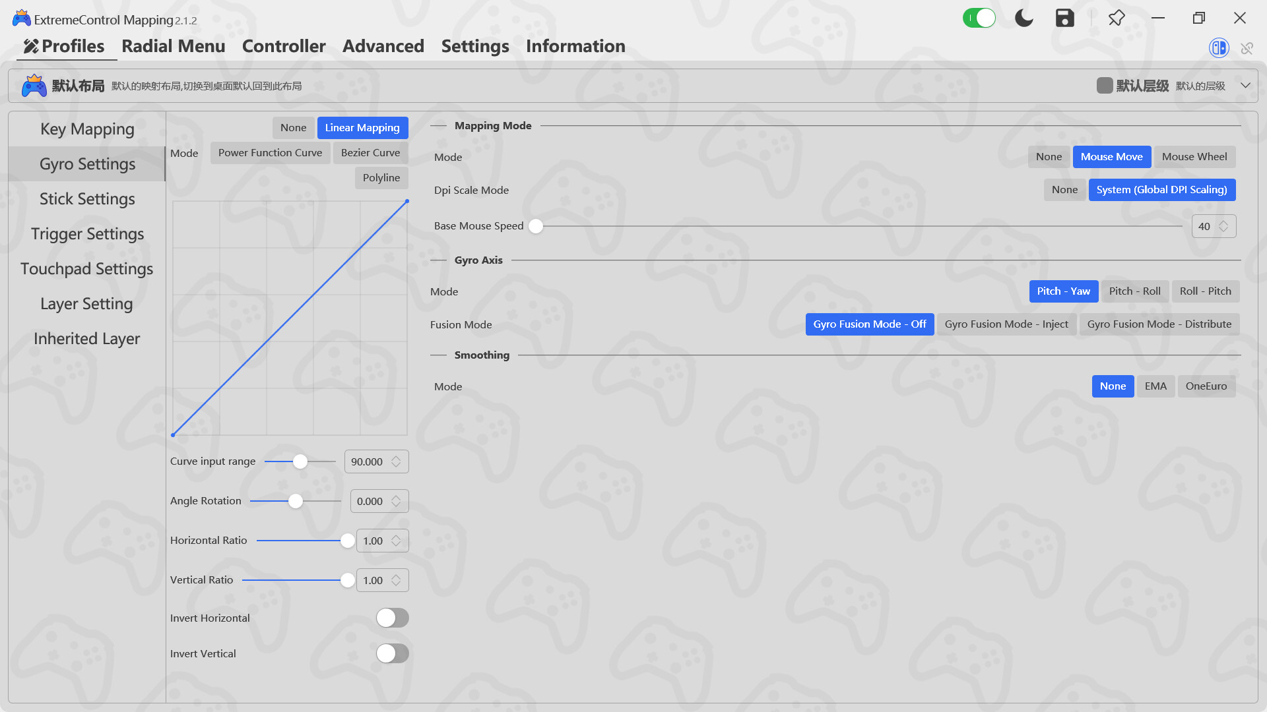Click the Profiles icon in the menu bar

(29, 46)
